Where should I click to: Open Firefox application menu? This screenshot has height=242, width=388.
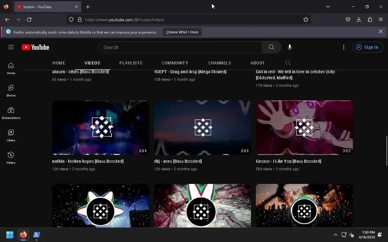coord(381,20)
